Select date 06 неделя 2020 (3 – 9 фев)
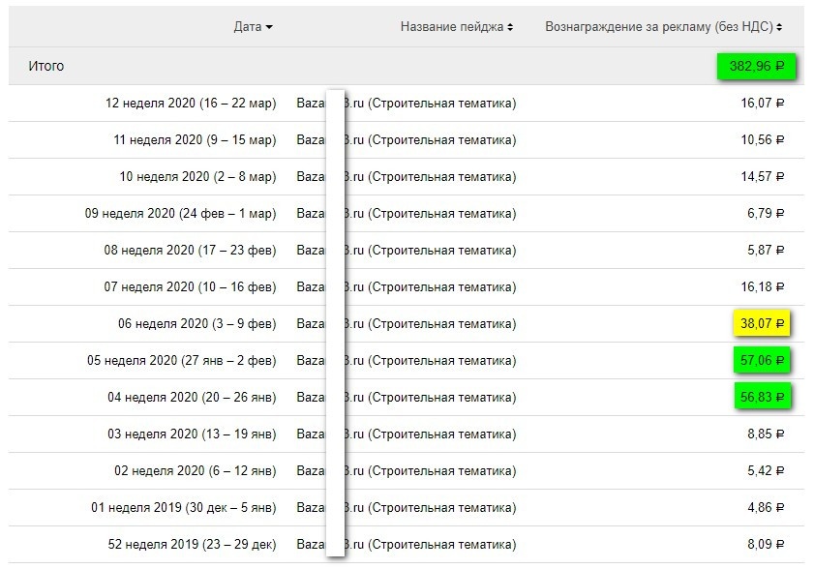Screen dimensions: 814x569 197,324
